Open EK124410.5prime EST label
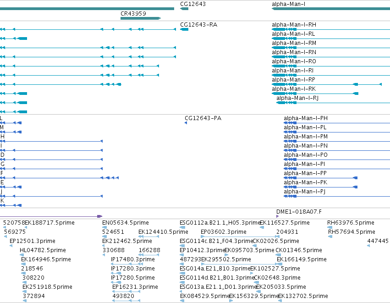The width and height of the screenshot is (390, 303). 164,232
